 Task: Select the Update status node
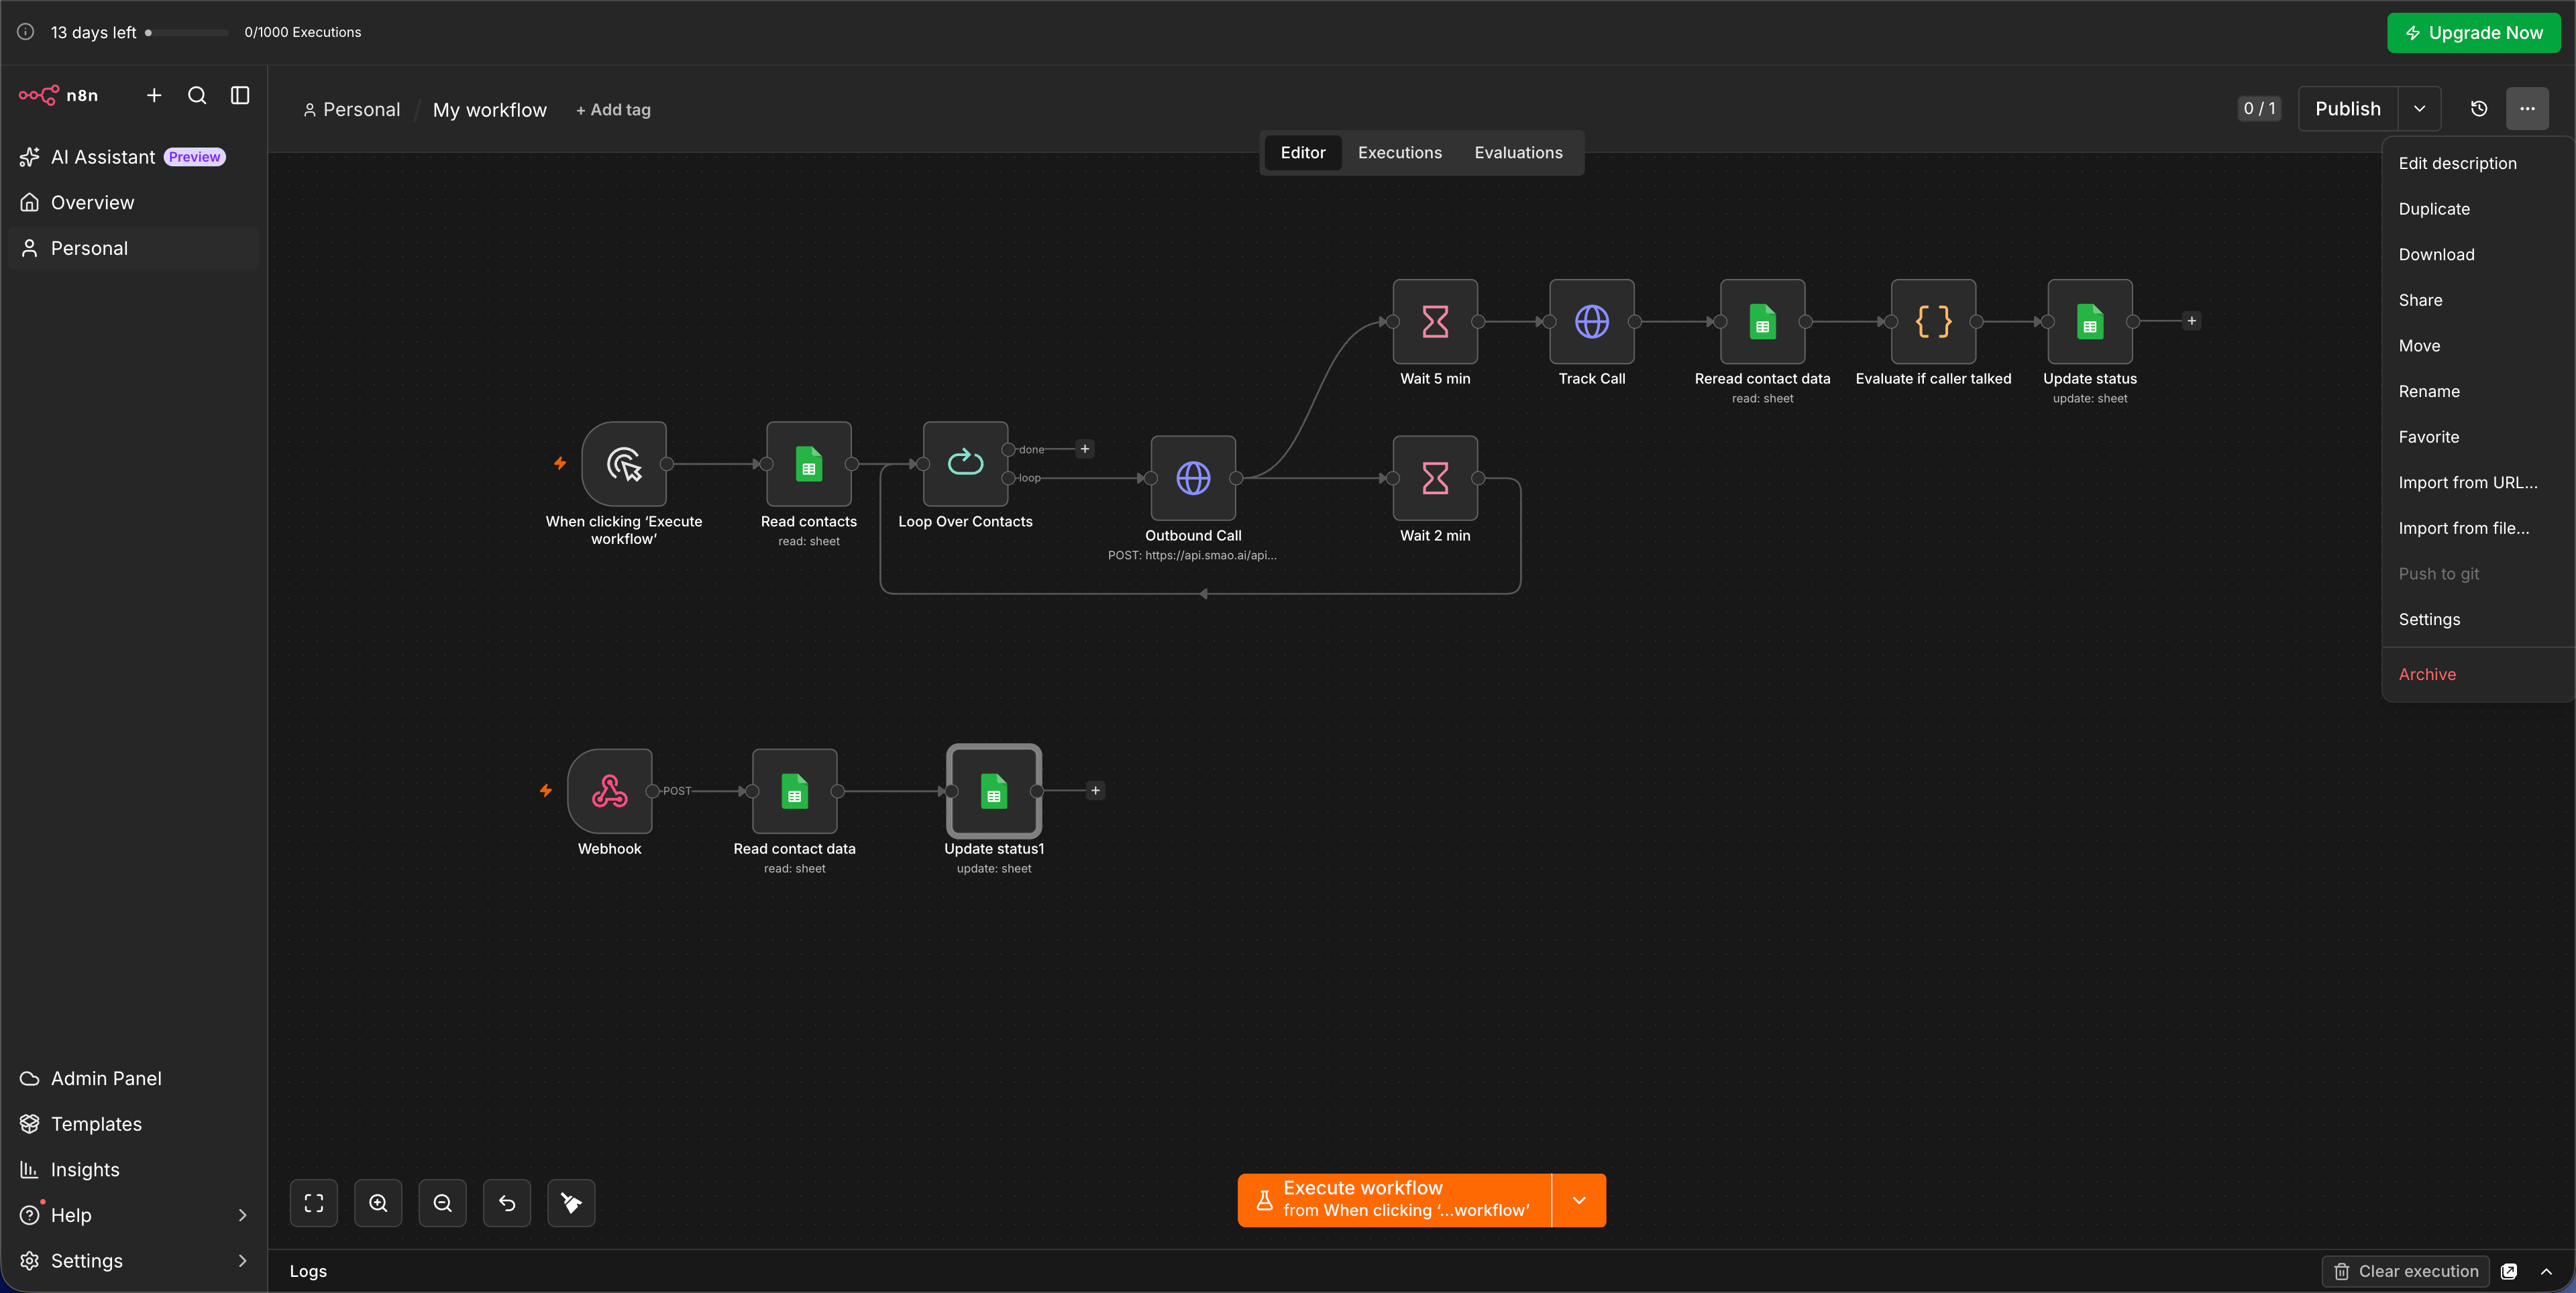[2090, 322]
